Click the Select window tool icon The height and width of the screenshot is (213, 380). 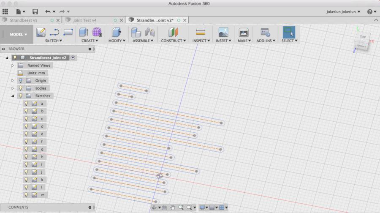point(289,32)
